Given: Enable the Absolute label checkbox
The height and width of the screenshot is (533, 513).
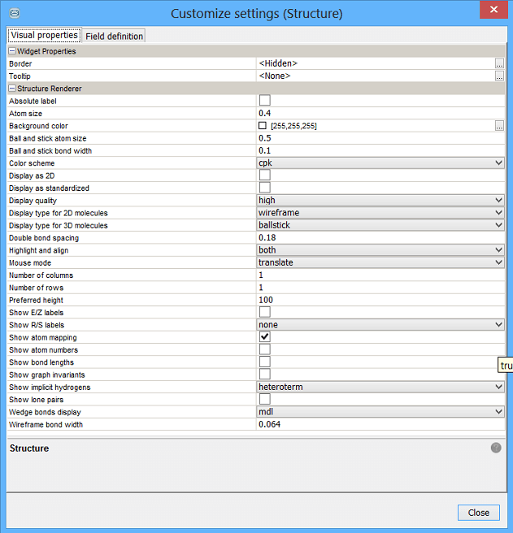Looking at the screenshot, I should [x=264, y=101].
